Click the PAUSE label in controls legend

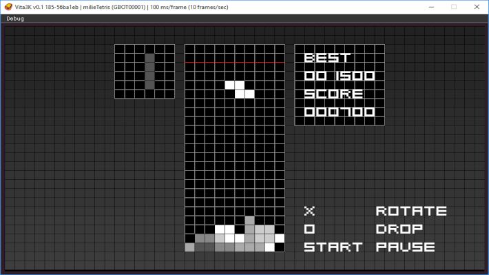click(405, 247)
